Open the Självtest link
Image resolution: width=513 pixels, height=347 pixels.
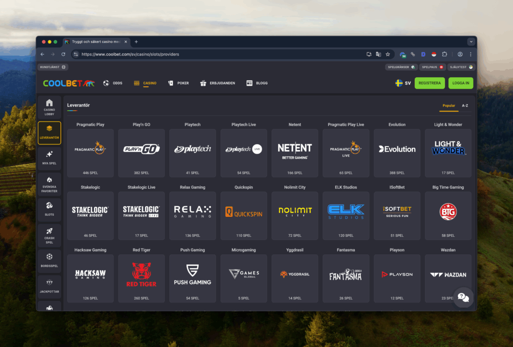click(x=461, y=67)
